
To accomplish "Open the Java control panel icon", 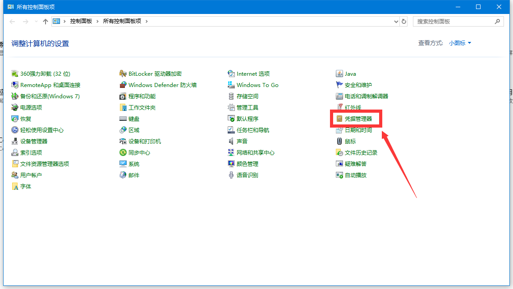I will (339, 73).
